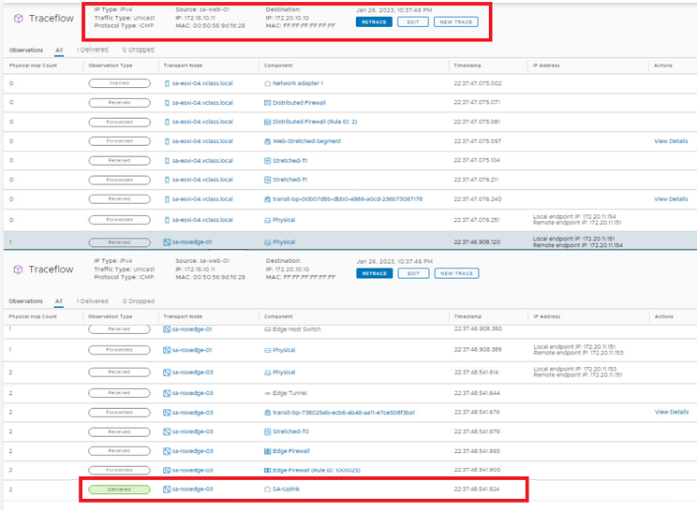Screen dimensions: 698x511
Task: Click the Edge Host Switch component icon
Action: (267, 329)
